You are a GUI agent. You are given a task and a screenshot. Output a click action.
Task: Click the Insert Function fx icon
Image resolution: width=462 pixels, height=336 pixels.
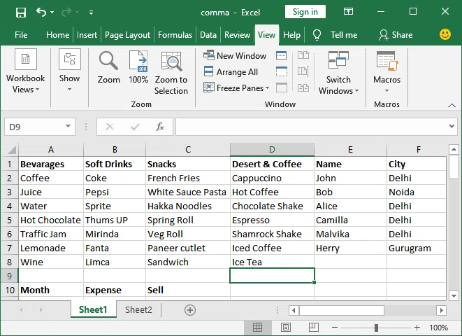tap(159, 127)
